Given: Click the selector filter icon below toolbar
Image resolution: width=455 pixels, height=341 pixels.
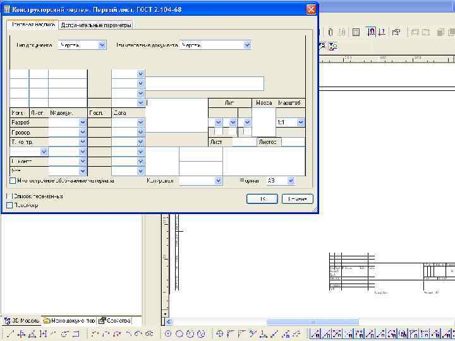Looking at the screenshot, I should point(333,46).
